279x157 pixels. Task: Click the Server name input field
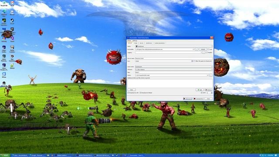174,58
